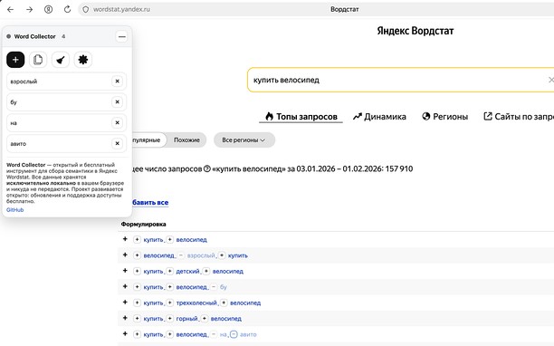Clear the search query with the X
Viewport: 554px width, 346px height.
[550, 80]
